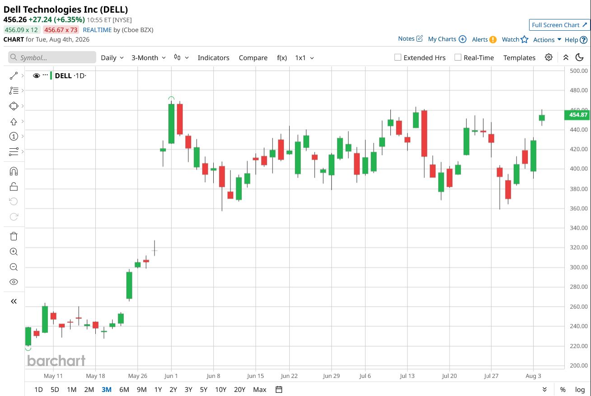Open the 1x1 grid layout dropdown

point(305,57)
